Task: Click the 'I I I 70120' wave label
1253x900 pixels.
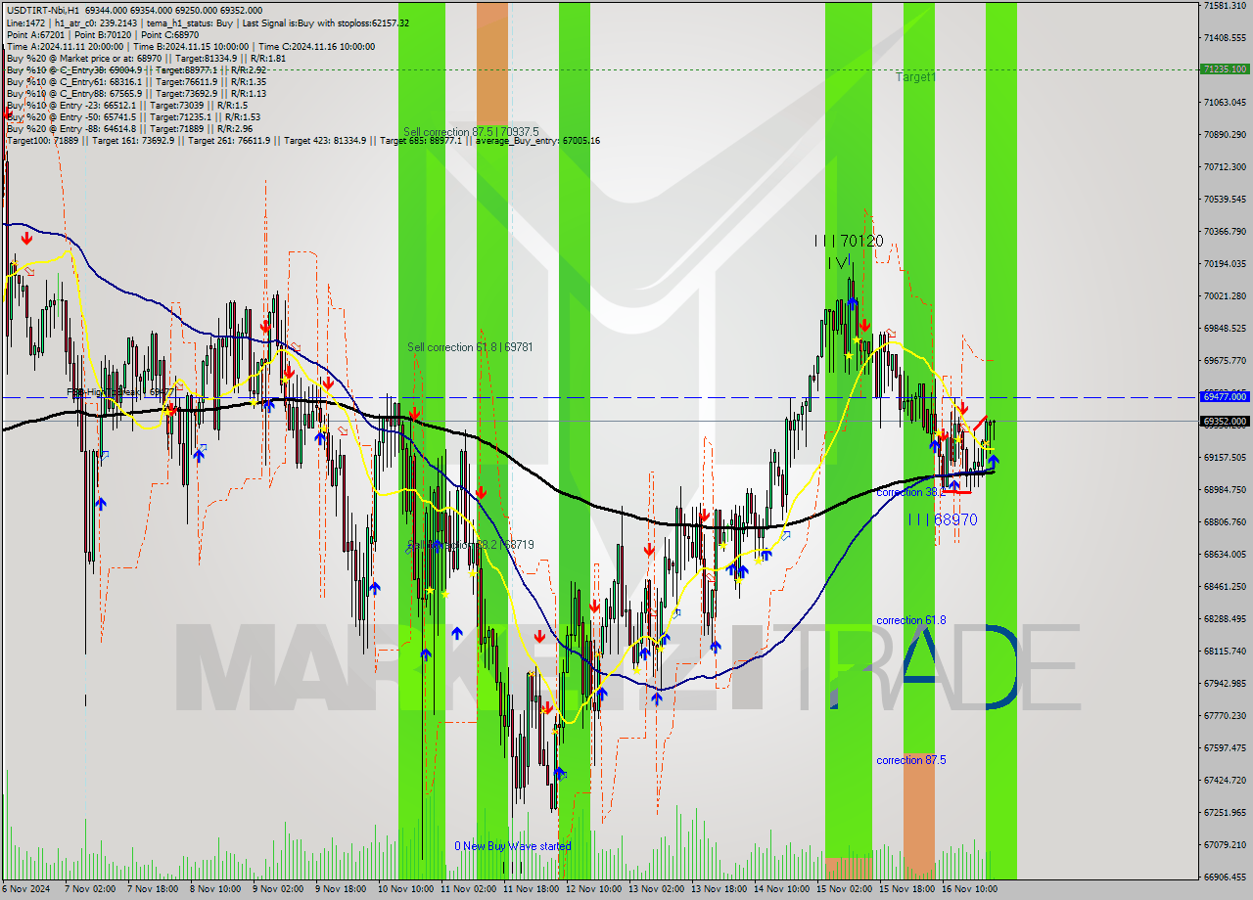Action: click(x=849, y=241)
